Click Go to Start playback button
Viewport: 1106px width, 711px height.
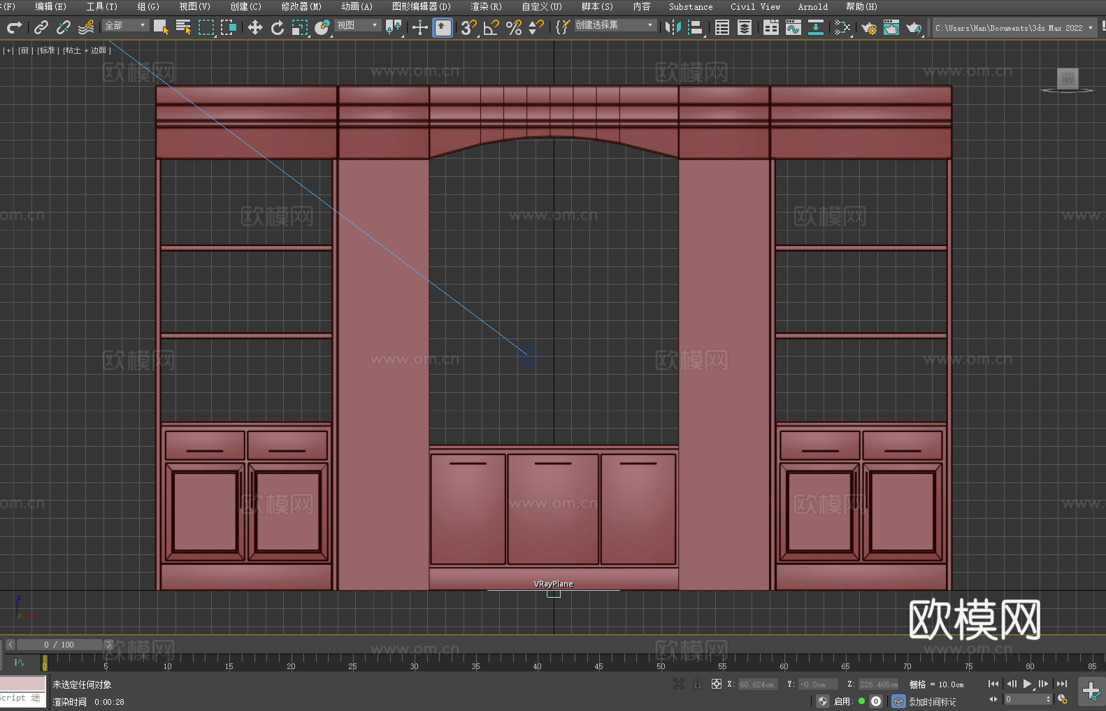click(x=993, y=684)
